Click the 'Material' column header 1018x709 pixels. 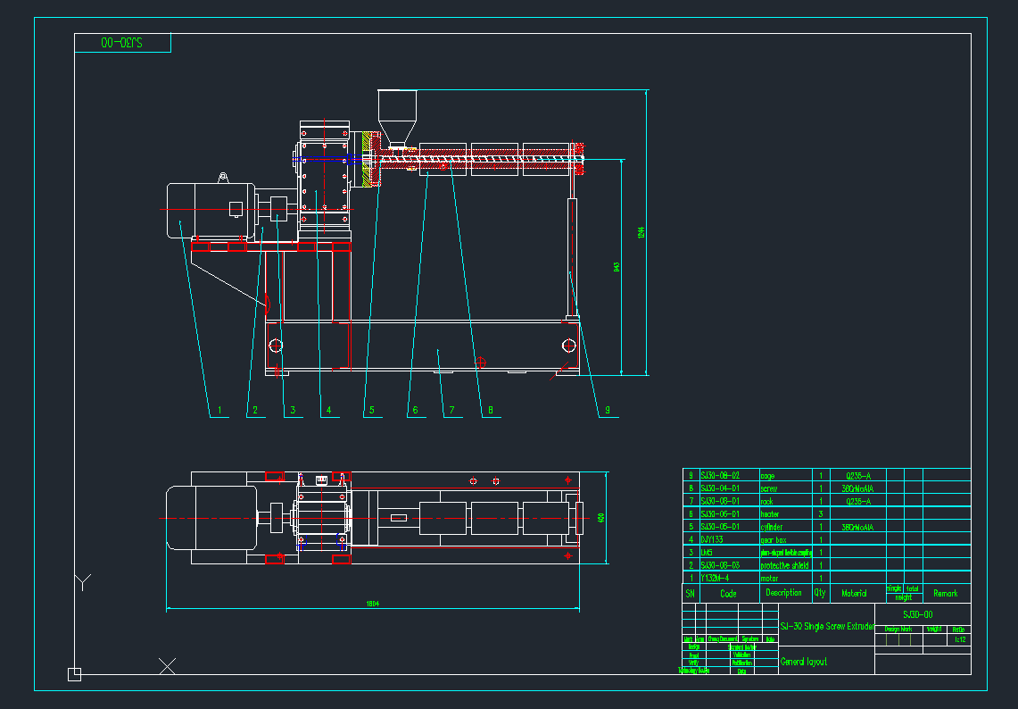tap(854, 593)
